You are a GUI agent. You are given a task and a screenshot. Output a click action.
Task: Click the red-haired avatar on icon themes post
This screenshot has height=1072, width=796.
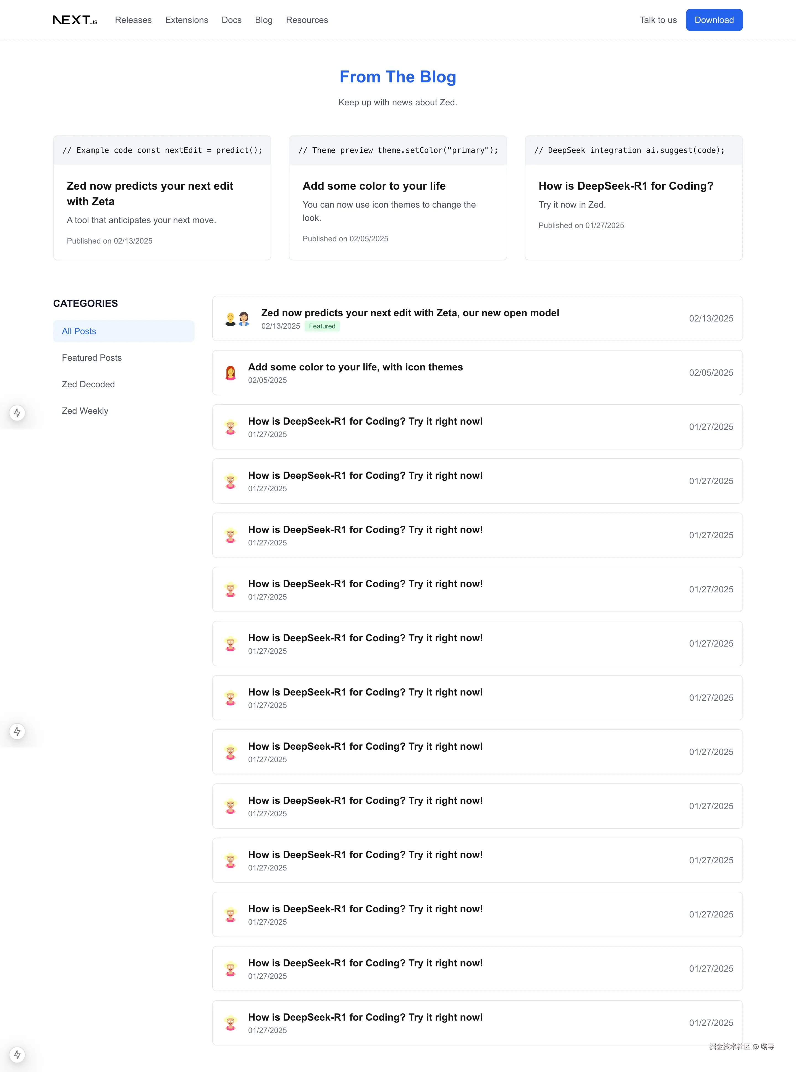click(x=231, y=373)
